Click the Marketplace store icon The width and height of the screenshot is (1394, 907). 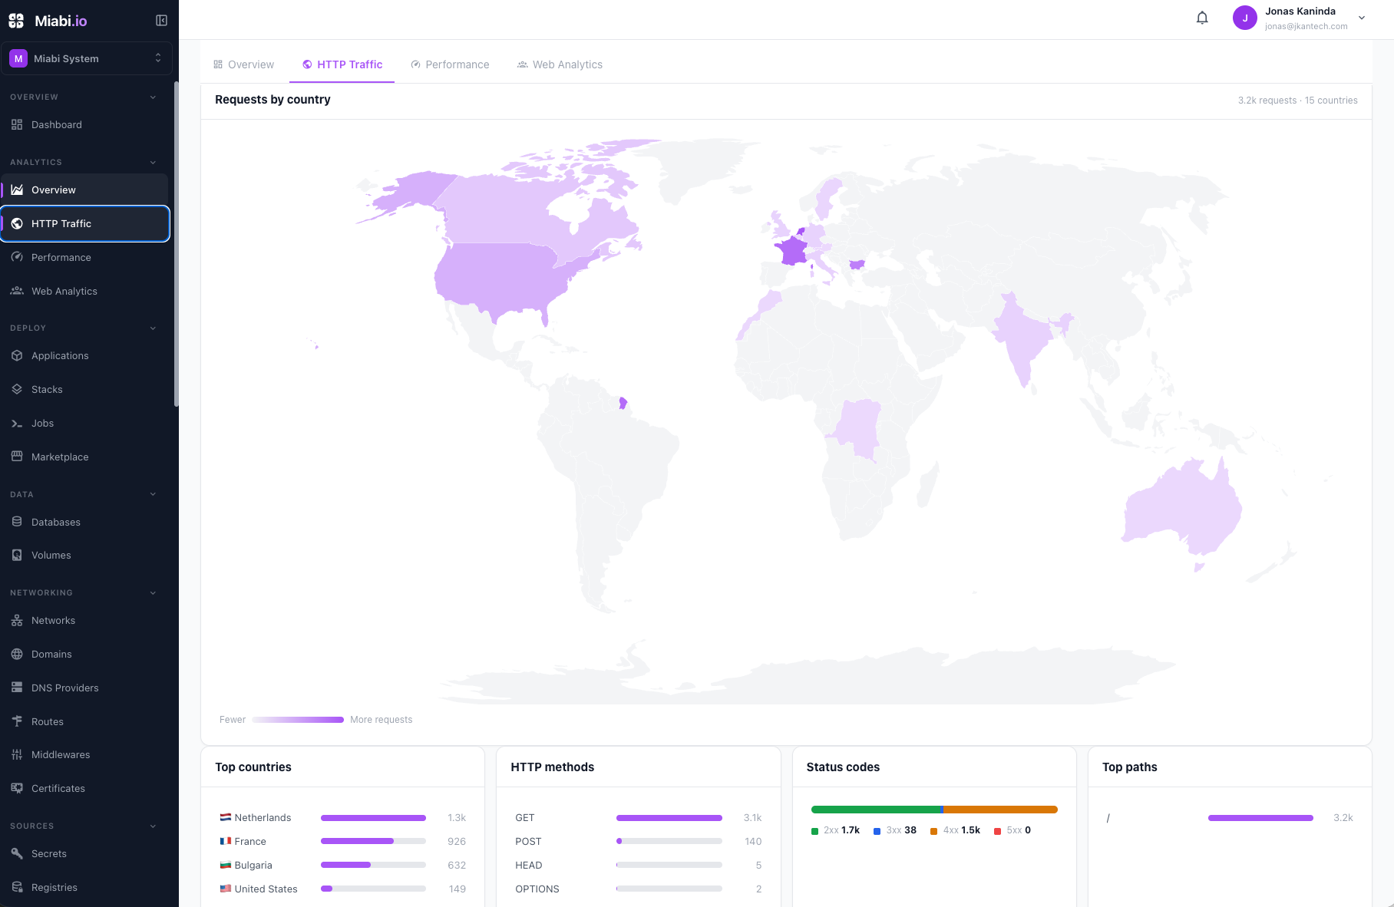coord(17,457)
